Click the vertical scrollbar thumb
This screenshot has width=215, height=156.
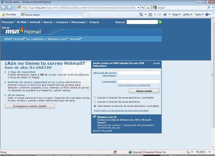point(213,75)
